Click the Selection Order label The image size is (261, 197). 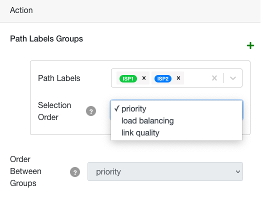click(x=54, y=111)
